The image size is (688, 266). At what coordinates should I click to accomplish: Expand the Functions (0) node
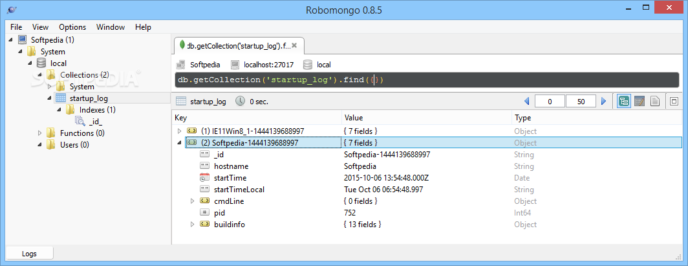click(x=40, y=133)
